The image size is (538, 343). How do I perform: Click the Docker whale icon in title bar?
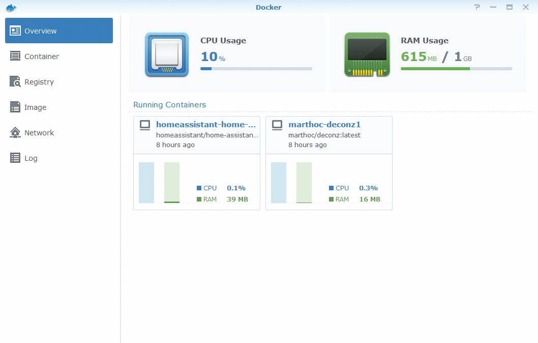pyautogui.click(x=11, y=7)
